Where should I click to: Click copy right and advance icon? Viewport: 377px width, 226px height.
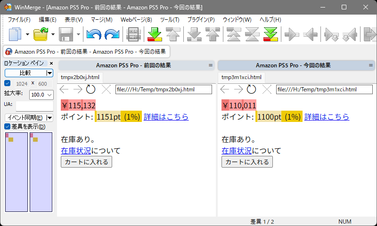331,34
